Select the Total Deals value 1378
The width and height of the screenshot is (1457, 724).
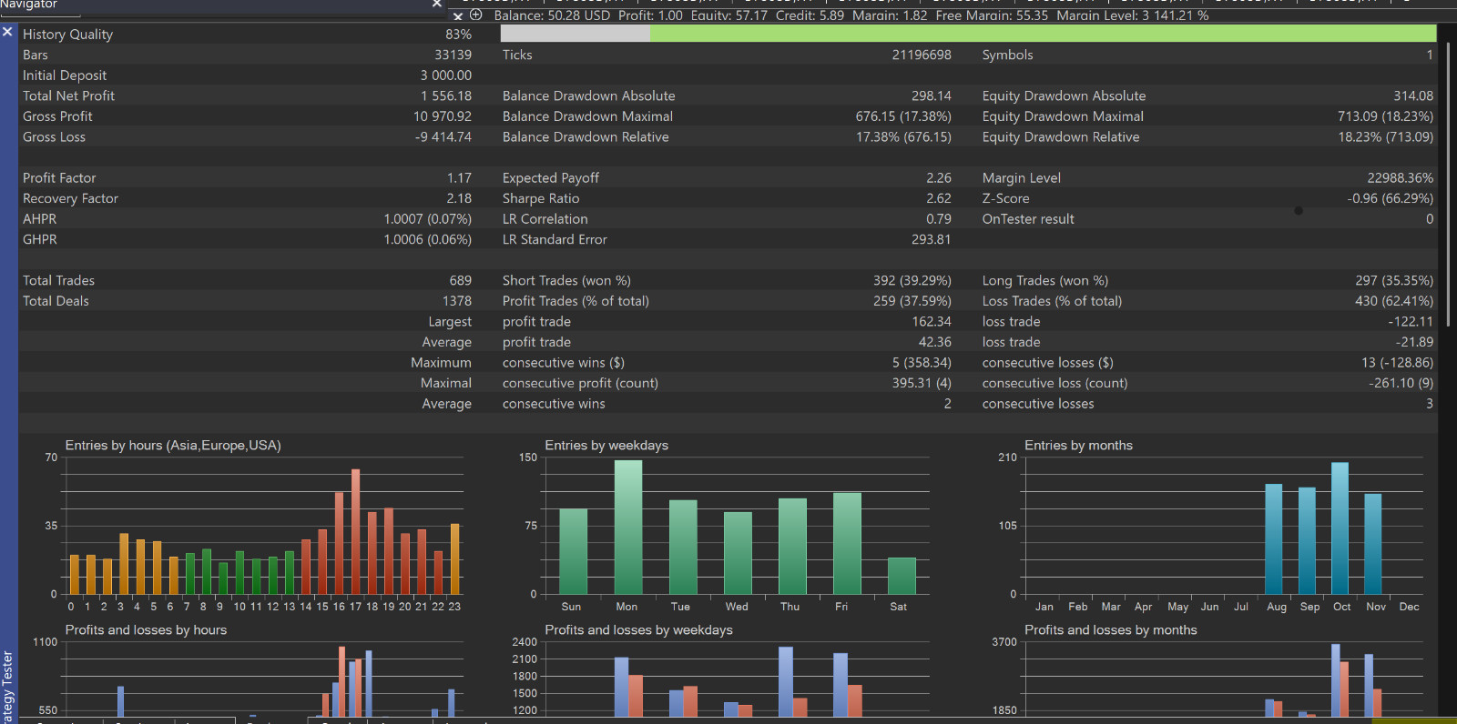pyautogui.click(x=457, y=301)
